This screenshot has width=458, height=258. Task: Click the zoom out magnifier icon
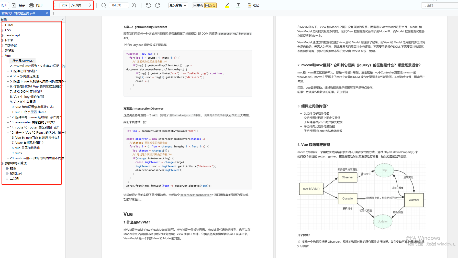pyautogui.click(x=104, y=5)
